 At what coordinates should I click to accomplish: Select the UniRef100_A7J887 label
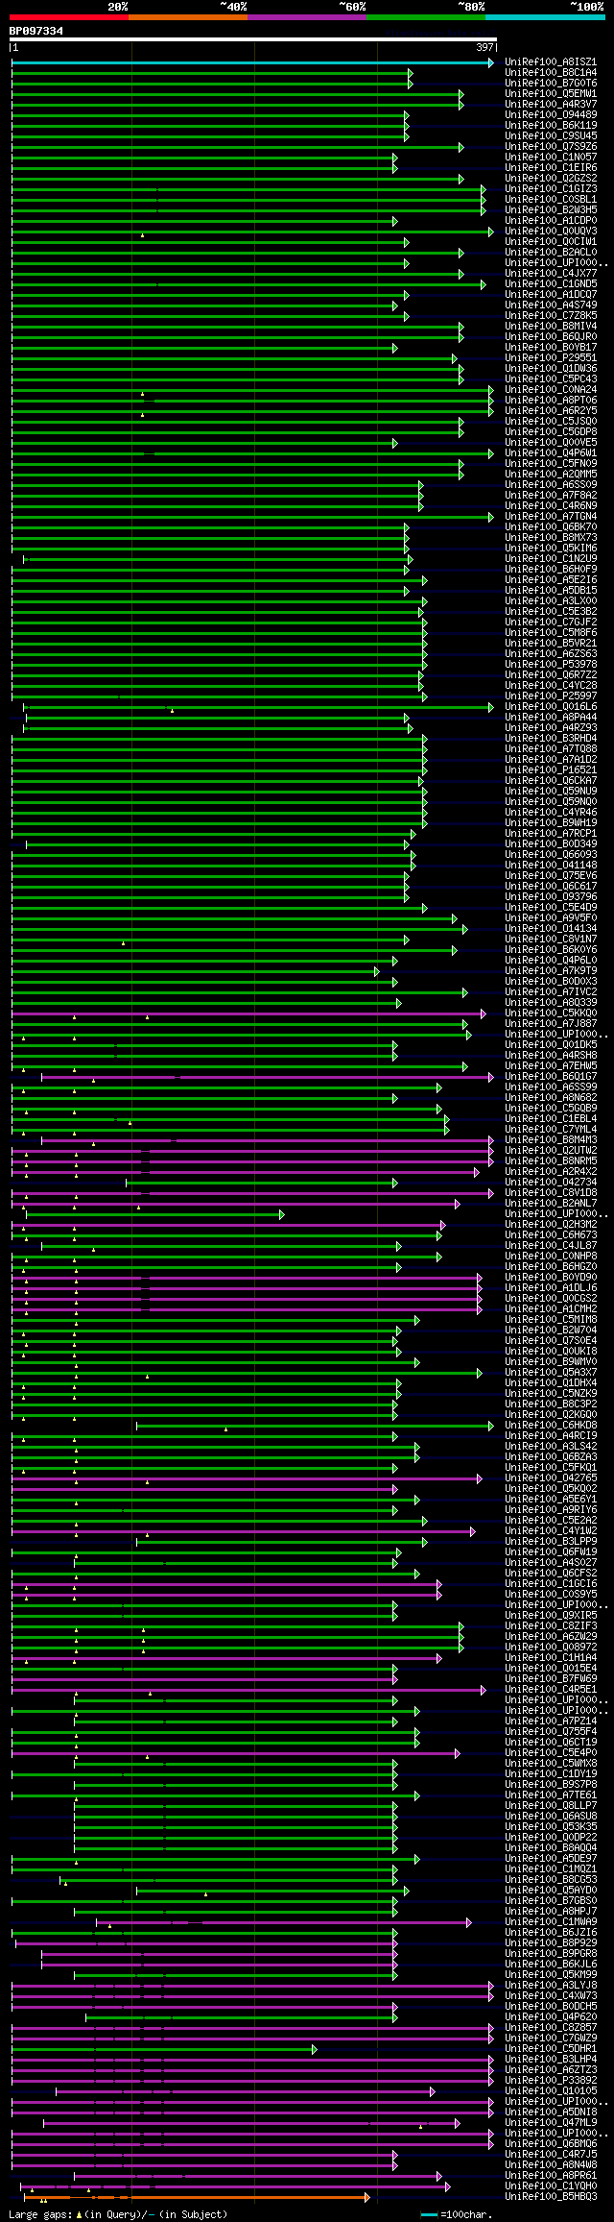tap(551, 1024)
